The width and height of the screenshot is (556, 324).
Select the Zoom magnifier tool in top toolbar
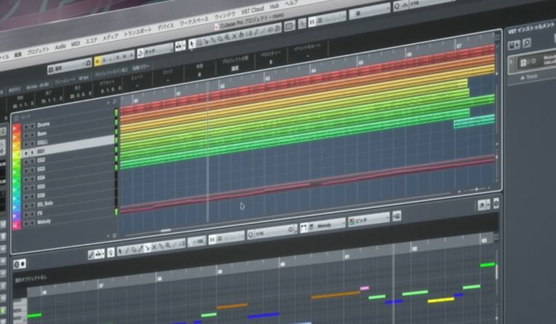click(227, 38)
